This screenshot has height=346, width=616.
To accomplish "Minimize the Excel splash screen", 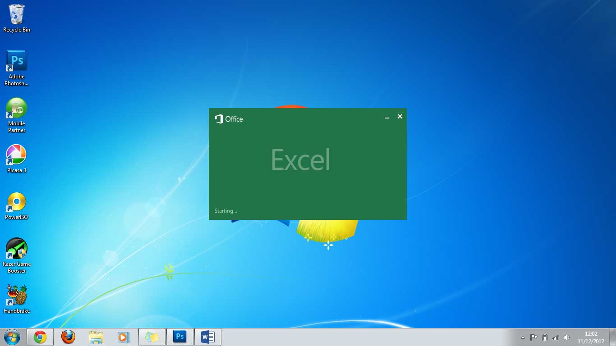I will click(386, 117).
